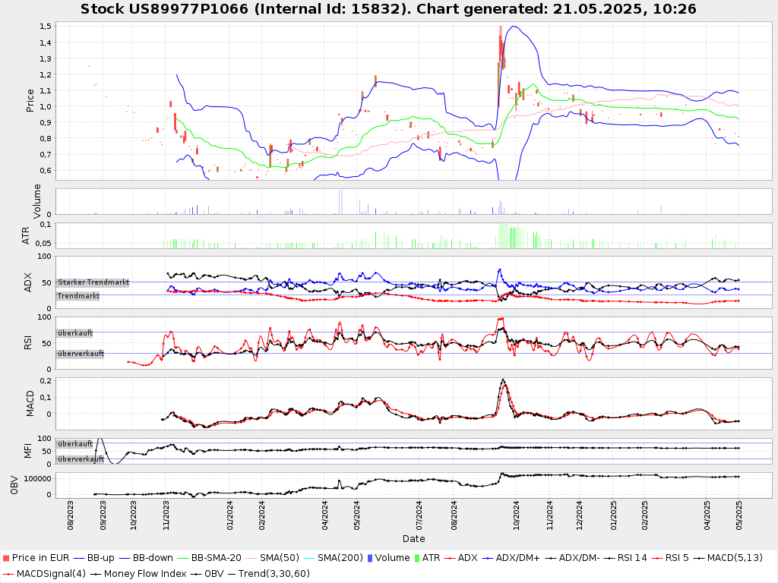
Task: Select the 'OBV' legend entry
Action: (x=207, y=574)
